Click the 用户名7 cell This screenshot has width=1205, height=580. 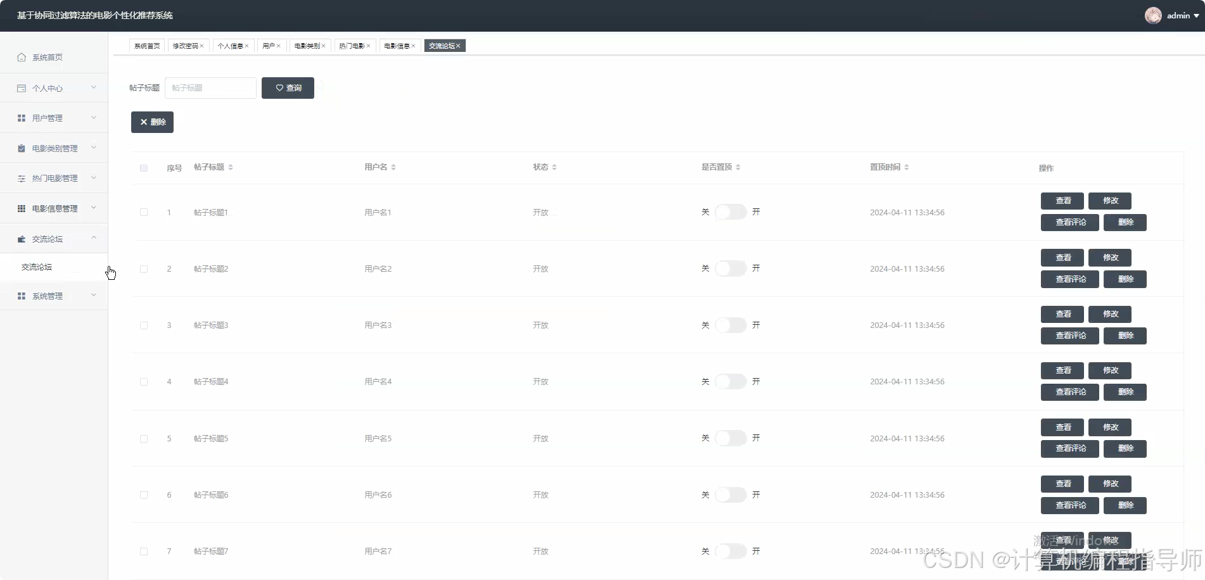point(378,552)
